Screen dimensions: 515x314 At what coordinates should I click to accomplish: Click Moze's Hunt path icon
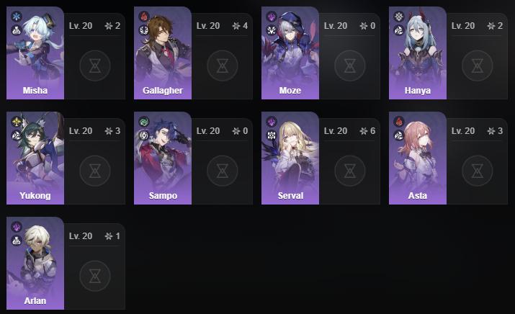tap(272, 30)
